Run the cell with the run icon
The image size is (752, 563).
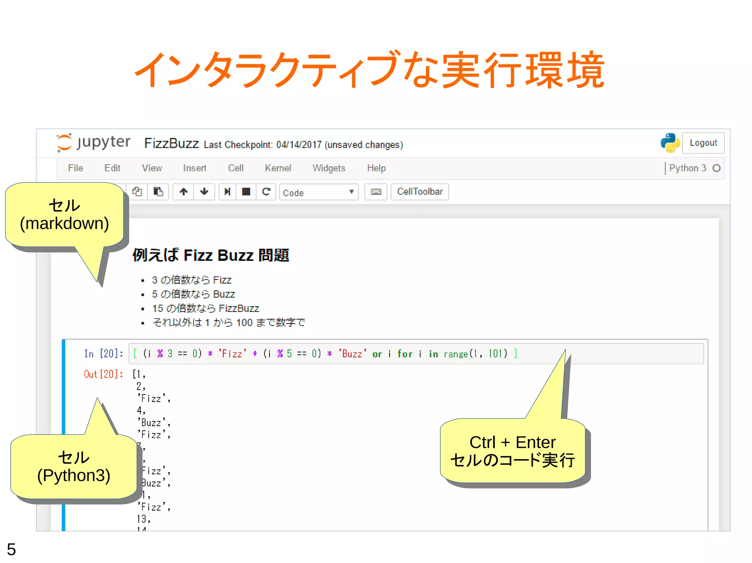[228, 192]
